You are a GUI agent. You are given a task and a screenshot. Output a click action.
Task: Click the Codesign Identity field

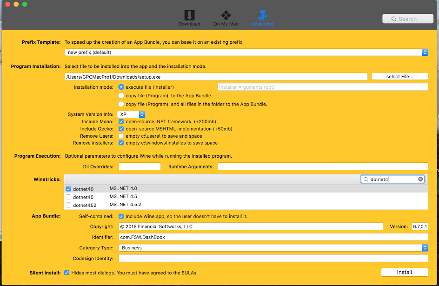pos(273,258)
